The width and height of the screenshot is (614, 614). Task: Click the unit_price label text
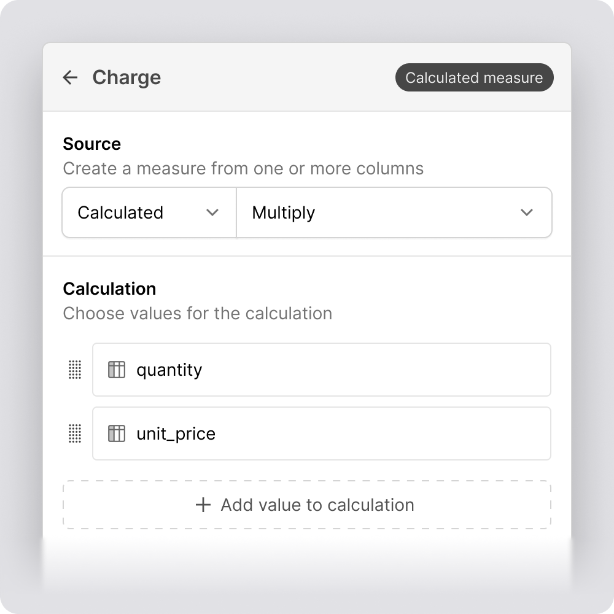pyautogui.click(x=176, y=433)
